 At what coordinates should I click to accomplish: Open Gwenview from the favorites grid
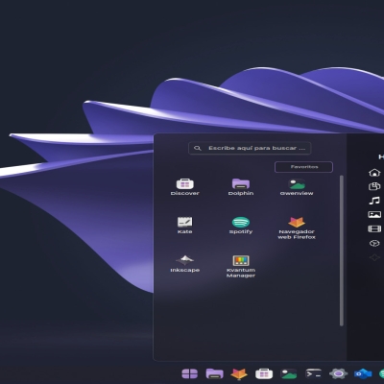click(x=297, y=187)
